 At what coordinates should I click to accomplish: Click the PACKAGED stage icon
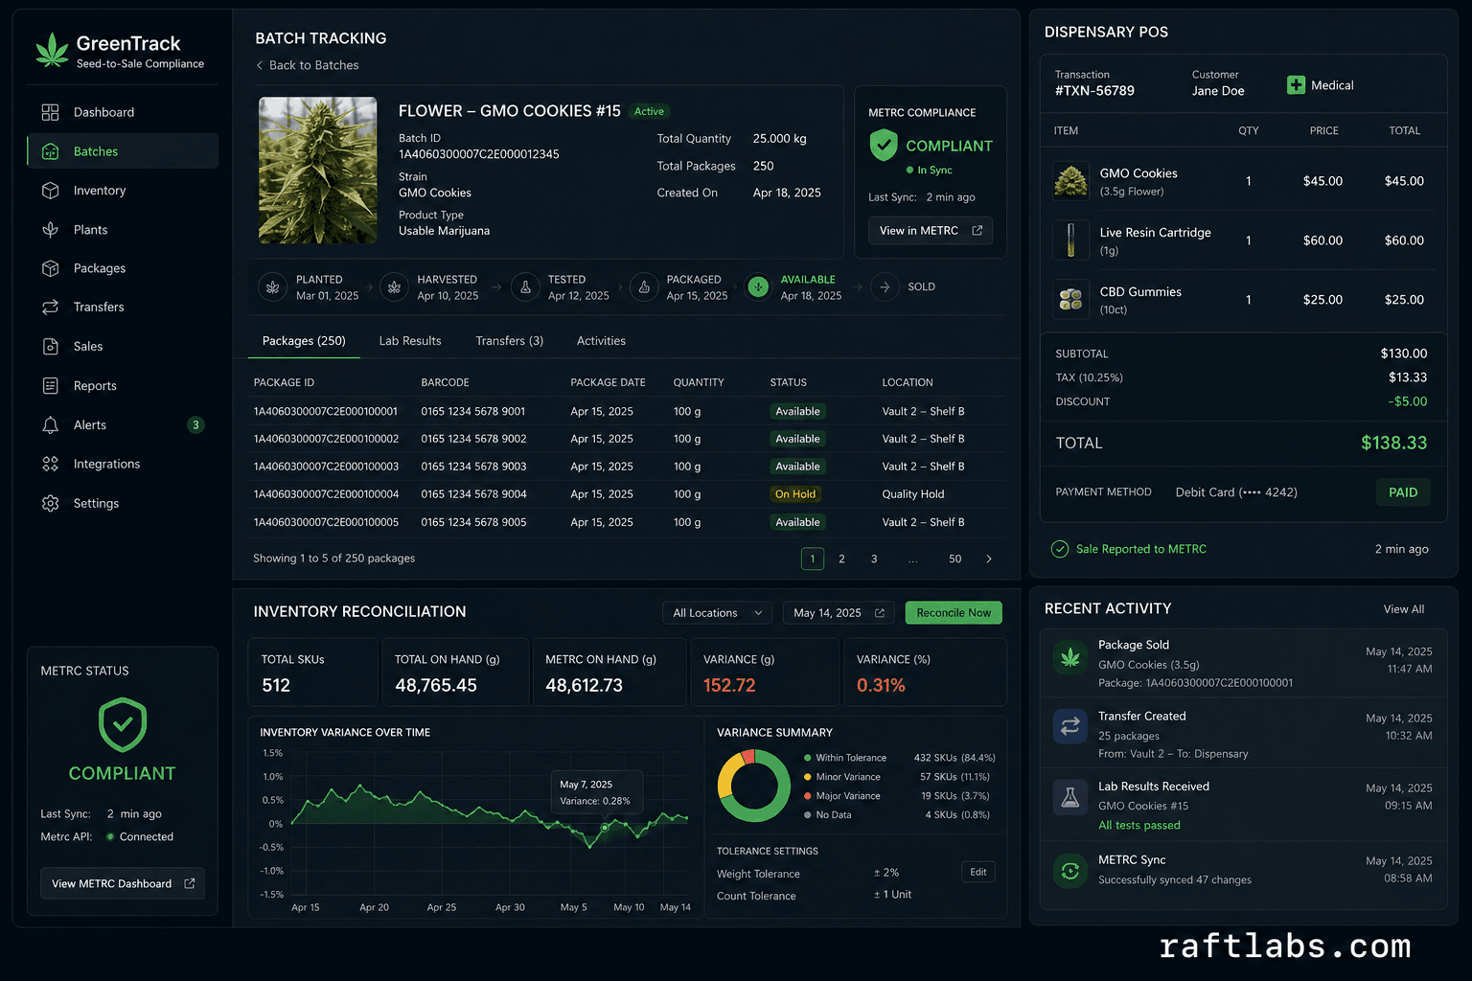pyautogui.click(x=644, y=286)
